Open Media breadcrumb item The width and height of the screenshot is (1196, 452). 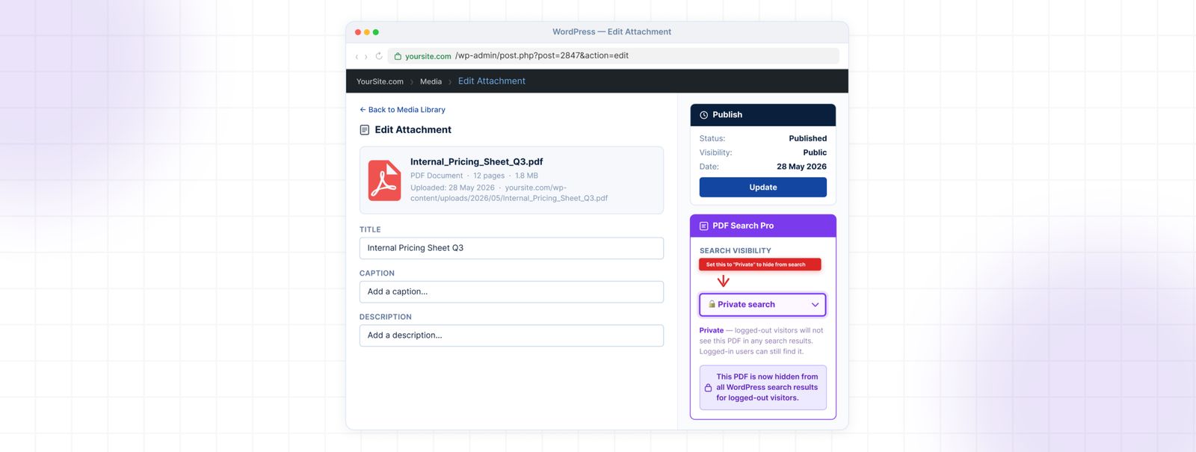431,81
